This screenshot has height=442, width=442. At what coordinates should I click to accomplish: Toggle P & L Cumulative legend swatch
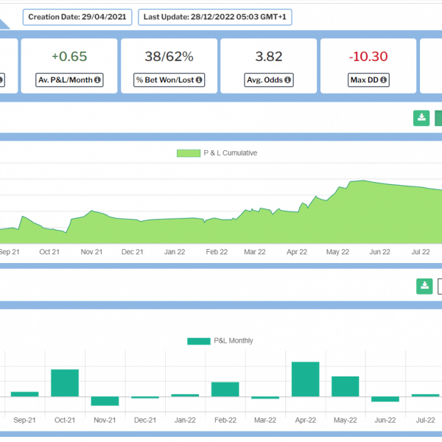pyautogui.click(x=189, y=153)
